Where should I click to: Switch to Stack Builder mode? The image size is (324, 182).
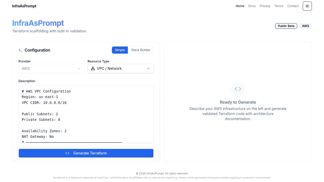pyautogui.click(x=140, y=50)
